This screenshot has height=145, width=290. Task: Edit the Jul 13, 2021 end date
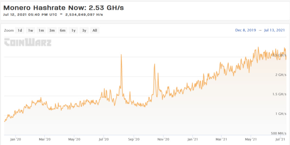pyautogui.click(x=274, y=30)
